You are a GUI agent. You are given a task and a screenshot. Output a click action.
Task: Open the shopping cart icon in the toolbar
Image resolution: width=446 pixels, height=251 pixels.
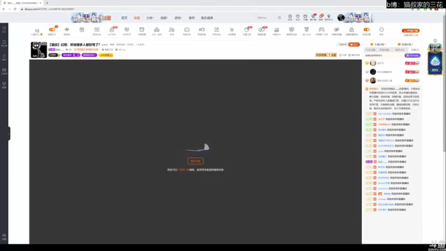pos(231,30)
